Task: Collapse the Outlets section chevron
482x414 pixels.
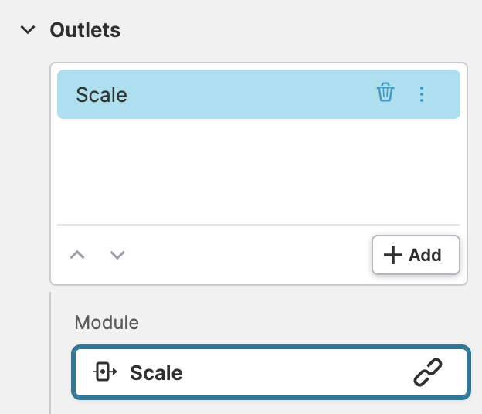Action: click(x=29, y=30)
